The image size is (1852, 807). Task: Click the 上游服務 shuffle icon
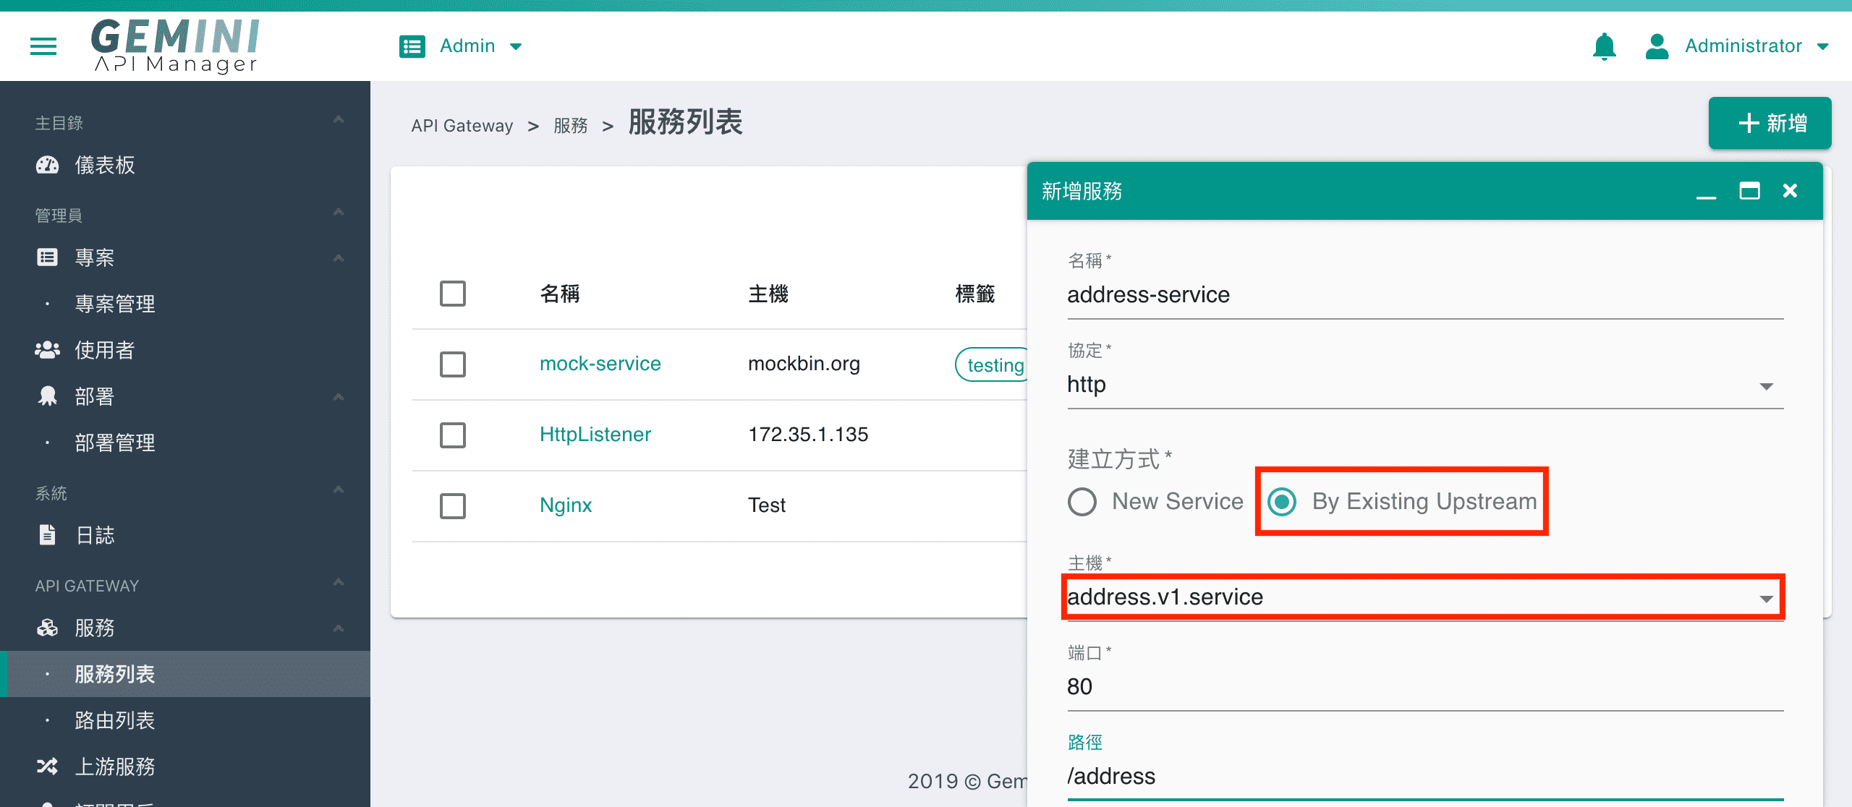click(48, 767)
